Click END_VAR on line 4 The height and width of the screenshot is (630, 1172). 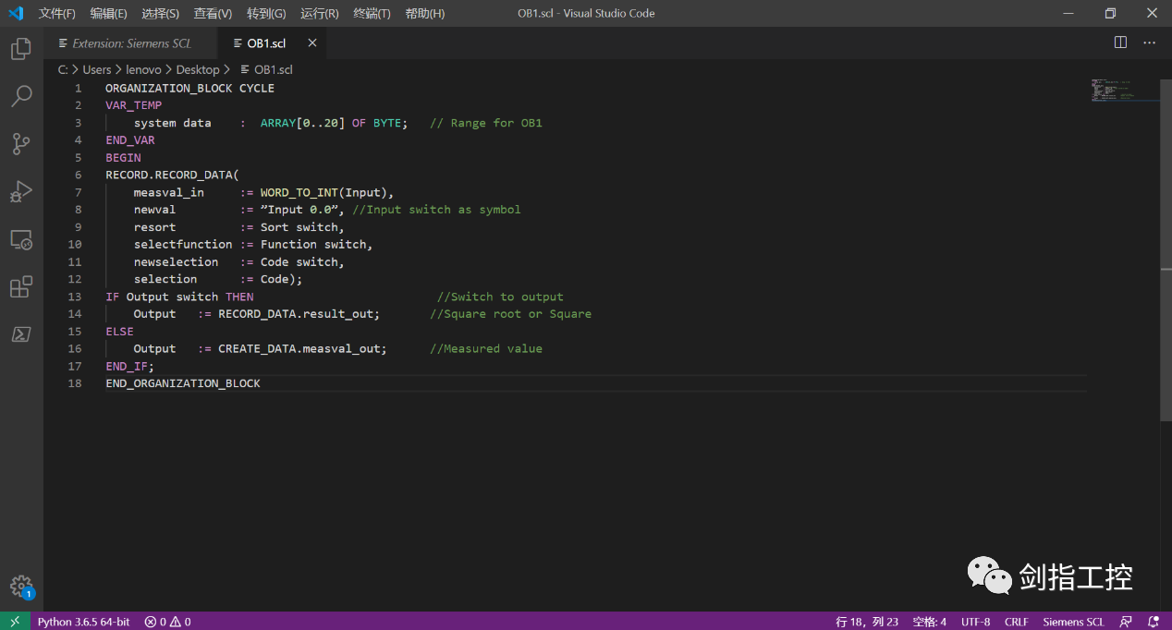[x=130, y=140]
